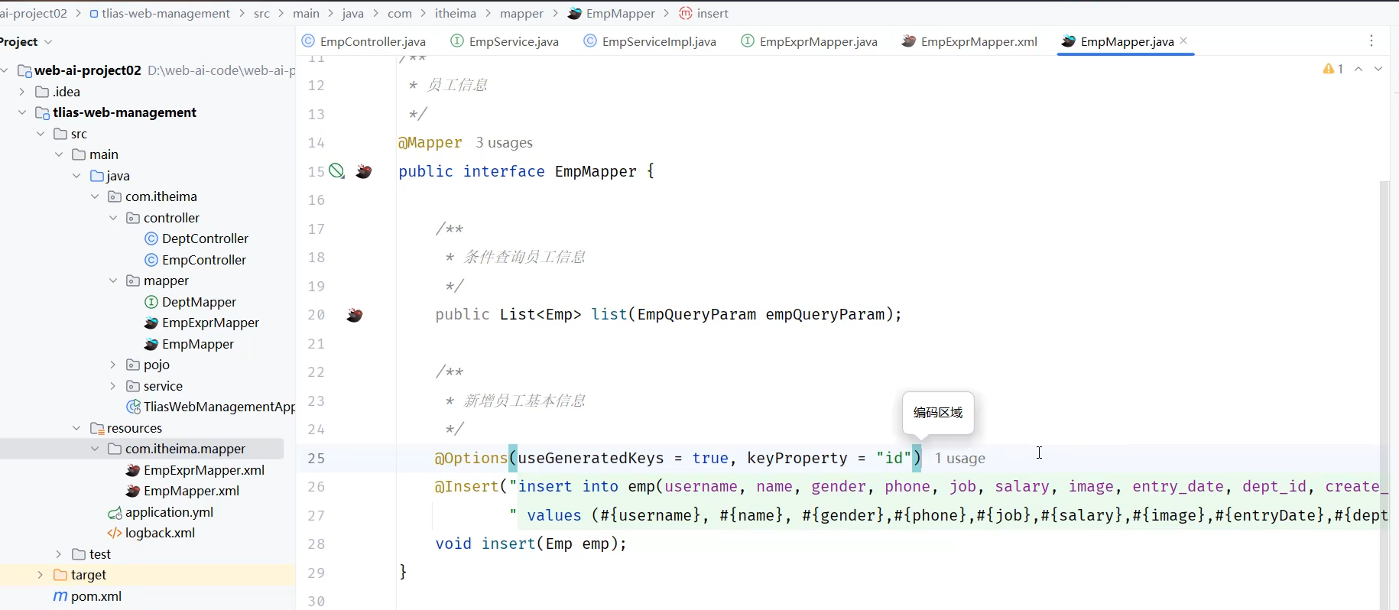Collapse the tlias-web-management module

(22, 112)
